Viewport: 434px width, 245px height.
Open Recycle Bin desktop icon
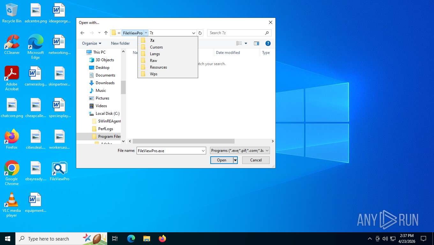12,13
